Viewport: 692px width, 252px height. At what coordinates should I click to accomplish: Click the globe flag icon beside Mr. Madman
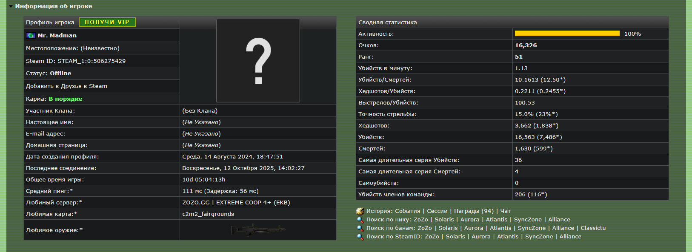pos(31,36)
